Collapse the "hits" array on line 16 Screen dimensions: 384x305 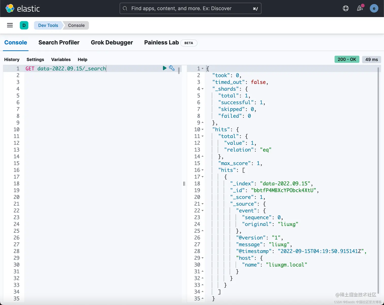[x=202, y=170]
